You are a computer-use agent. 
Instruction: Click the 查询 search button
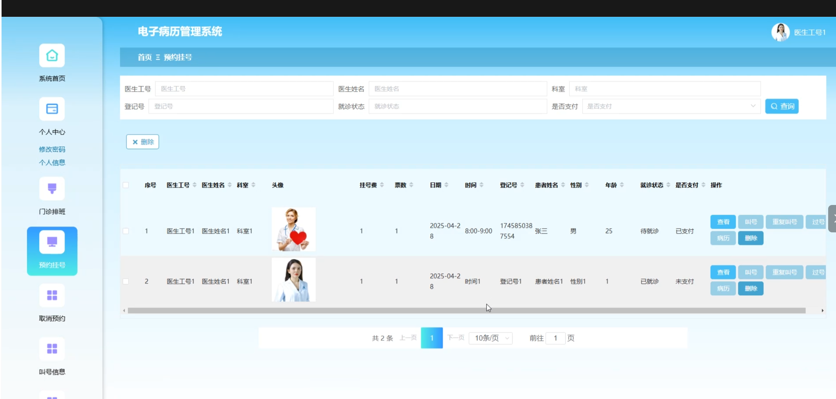(x=782, y=106)
